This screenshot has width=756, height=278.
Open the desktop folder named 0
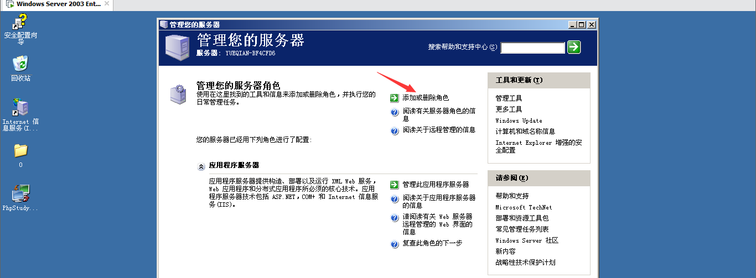click(x=20, y=155)
